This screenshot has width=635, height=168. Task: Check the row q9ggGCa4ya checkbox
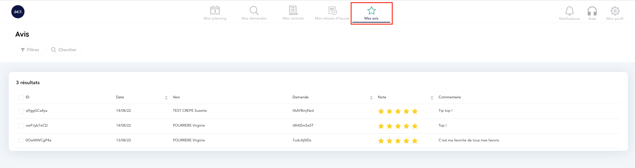(x=21, y=111)
